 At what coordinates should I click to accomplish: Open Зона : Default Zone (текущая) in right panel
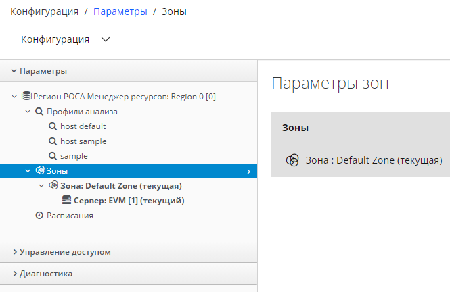click(374, 160)
